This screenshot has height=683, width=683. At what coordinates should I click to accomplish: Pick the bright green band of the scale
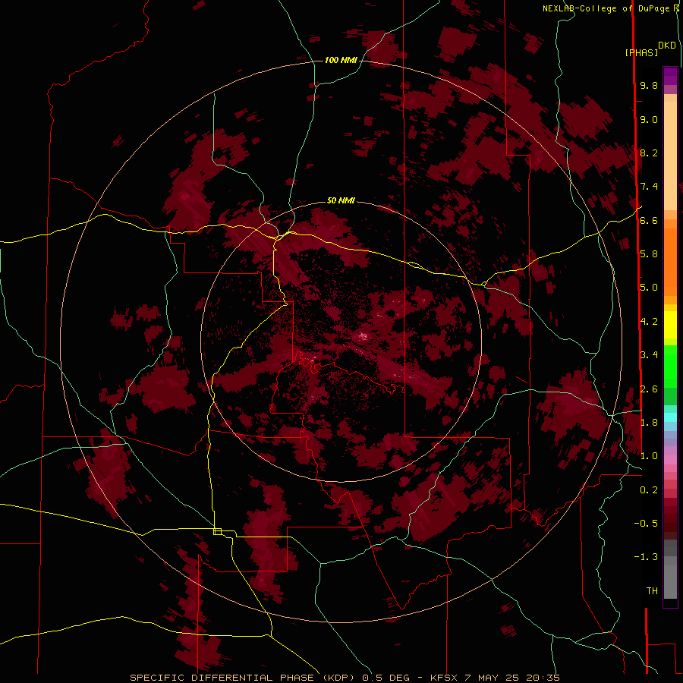[x=670, y=366]
